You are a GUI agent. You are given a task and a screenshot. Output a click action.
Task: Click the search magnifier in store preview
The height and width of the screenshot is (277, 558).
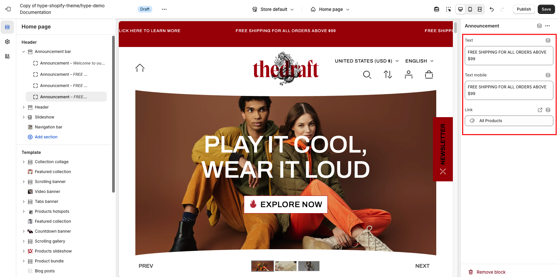tap(367, 75)
